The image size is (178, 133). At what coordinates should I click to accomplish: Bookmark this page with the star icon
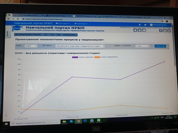pyautogui.click(x=162, y=21)
